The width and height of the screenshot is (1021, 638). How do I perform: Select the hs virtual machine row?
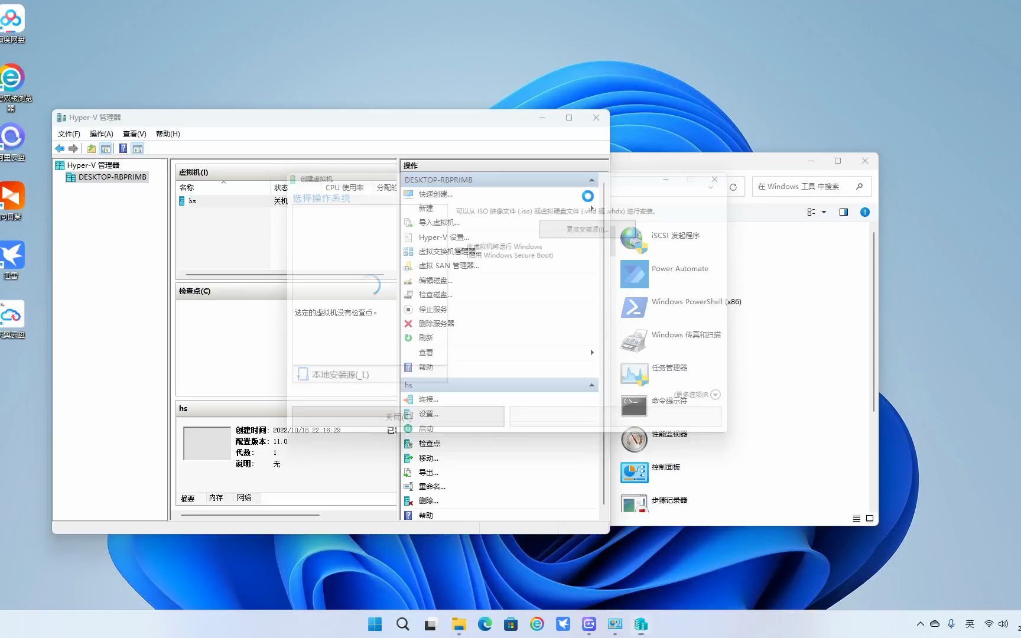point(232,201)
